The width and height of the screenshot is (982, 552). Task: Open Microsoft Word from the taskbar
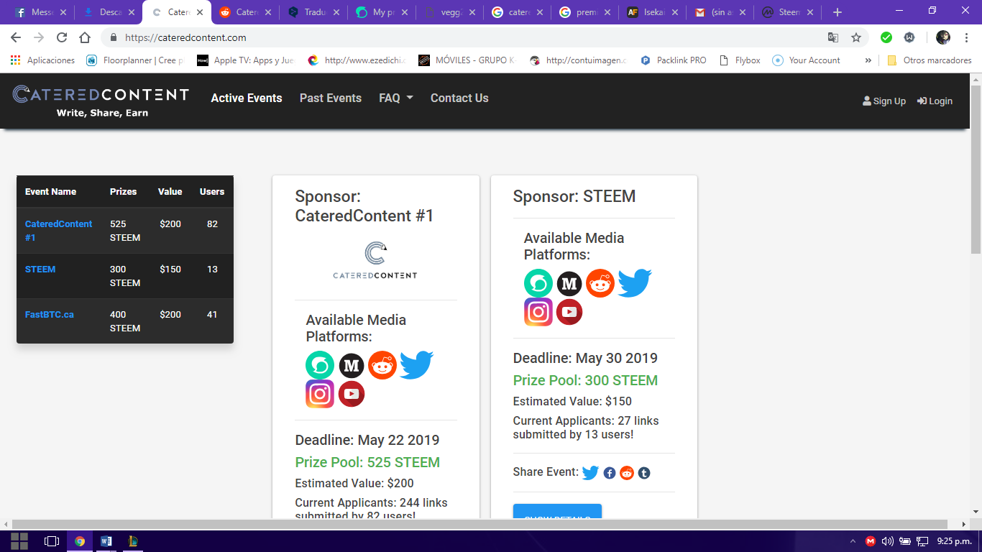(x=106, y=541)
